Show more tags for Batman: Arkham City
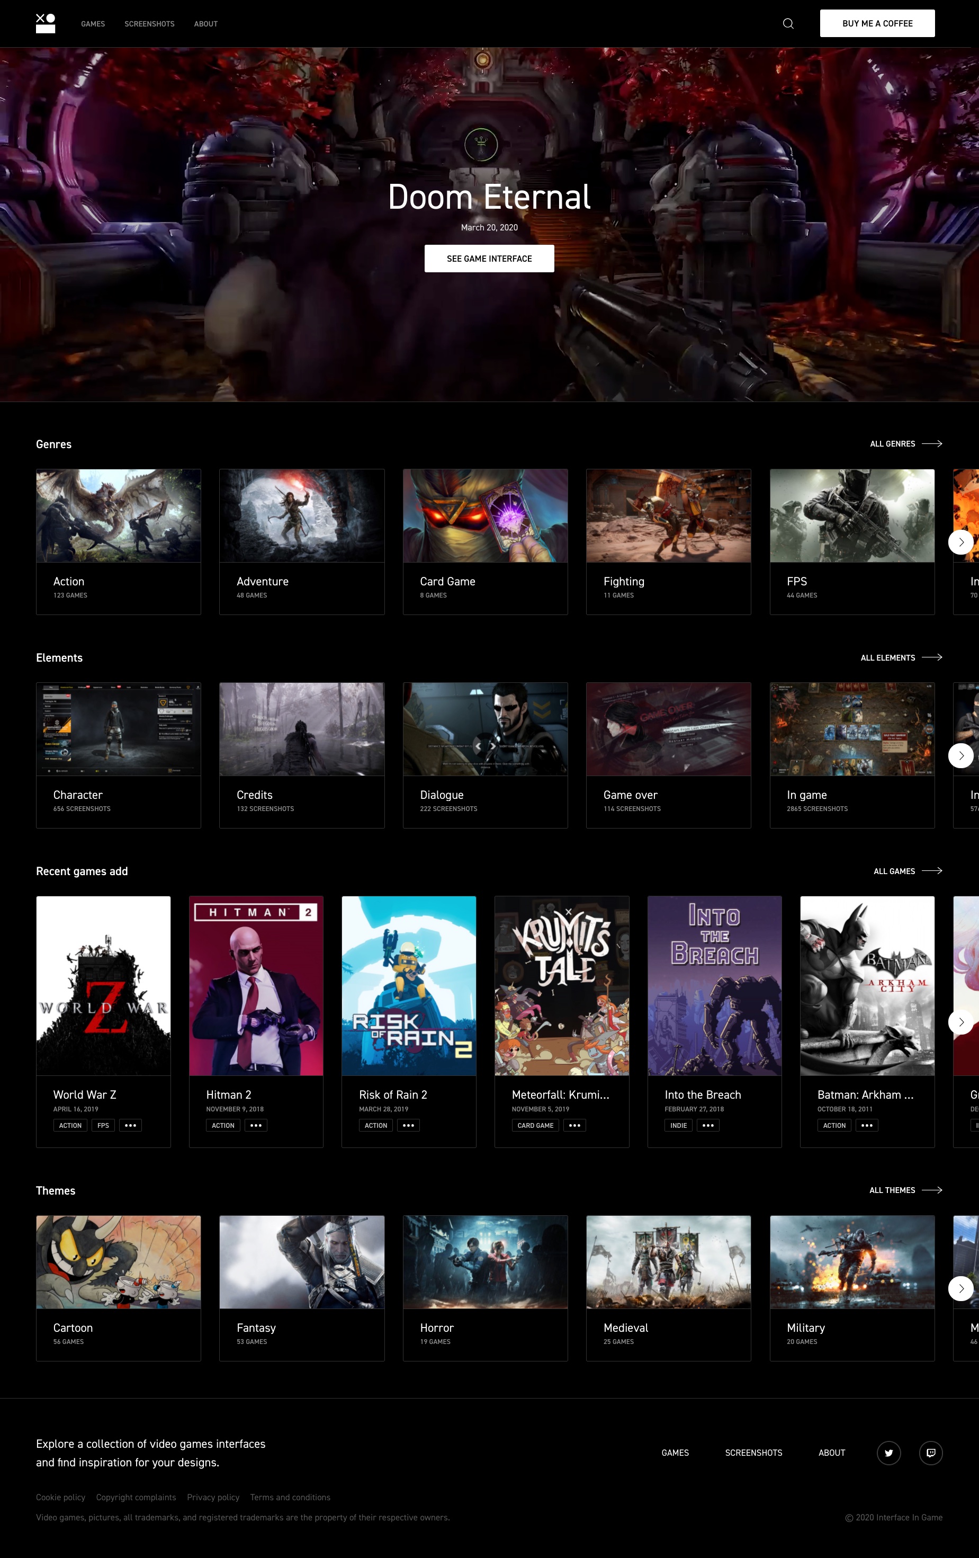Screen dimensions: 979x1558 (x=867, y=1125)
